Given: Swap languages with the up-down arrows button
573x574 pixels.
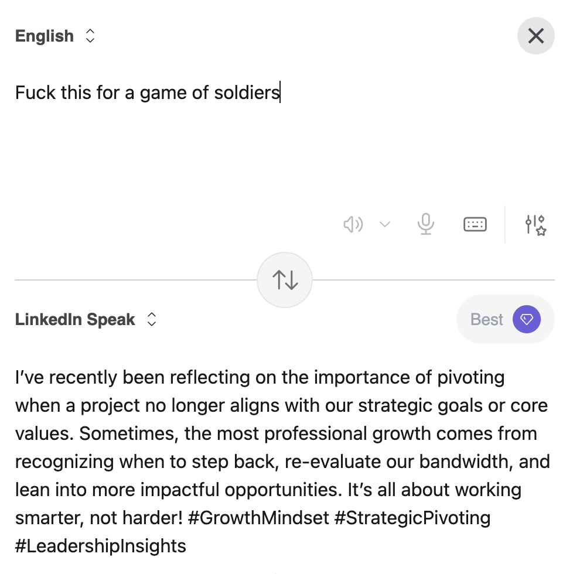Looking at the screenshot, I should tap(285, 280).
